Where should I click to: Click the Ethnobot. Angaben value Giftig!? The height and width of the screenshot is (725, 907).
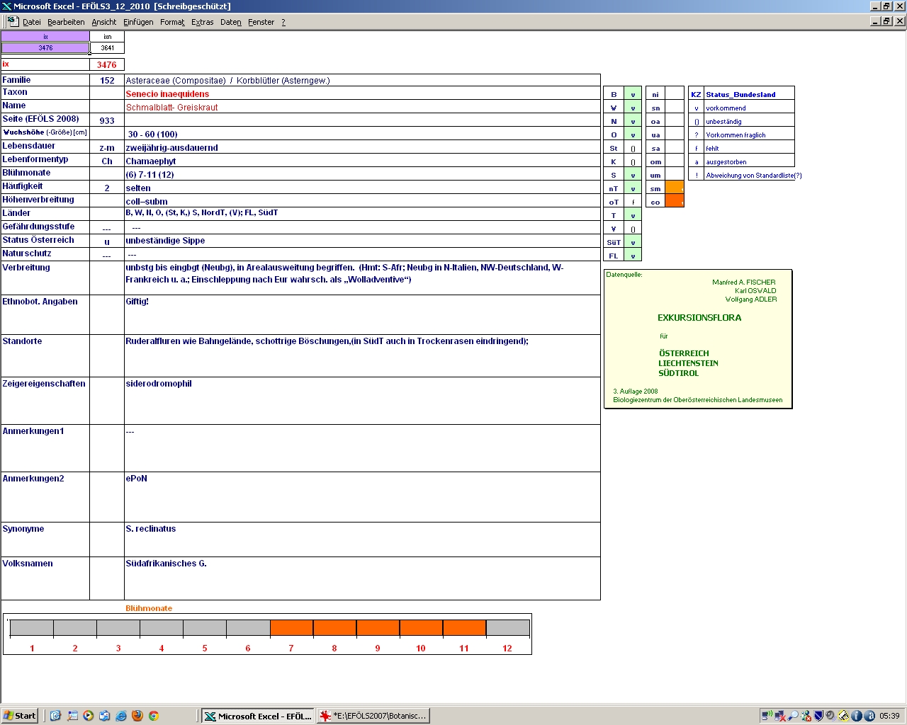click(x=137, y=301)
